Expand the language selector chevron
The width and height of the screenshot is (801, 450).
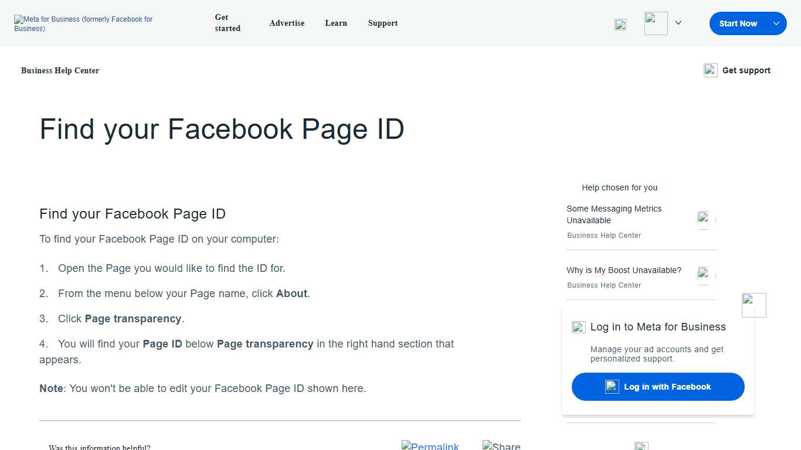tap(678, 23)
